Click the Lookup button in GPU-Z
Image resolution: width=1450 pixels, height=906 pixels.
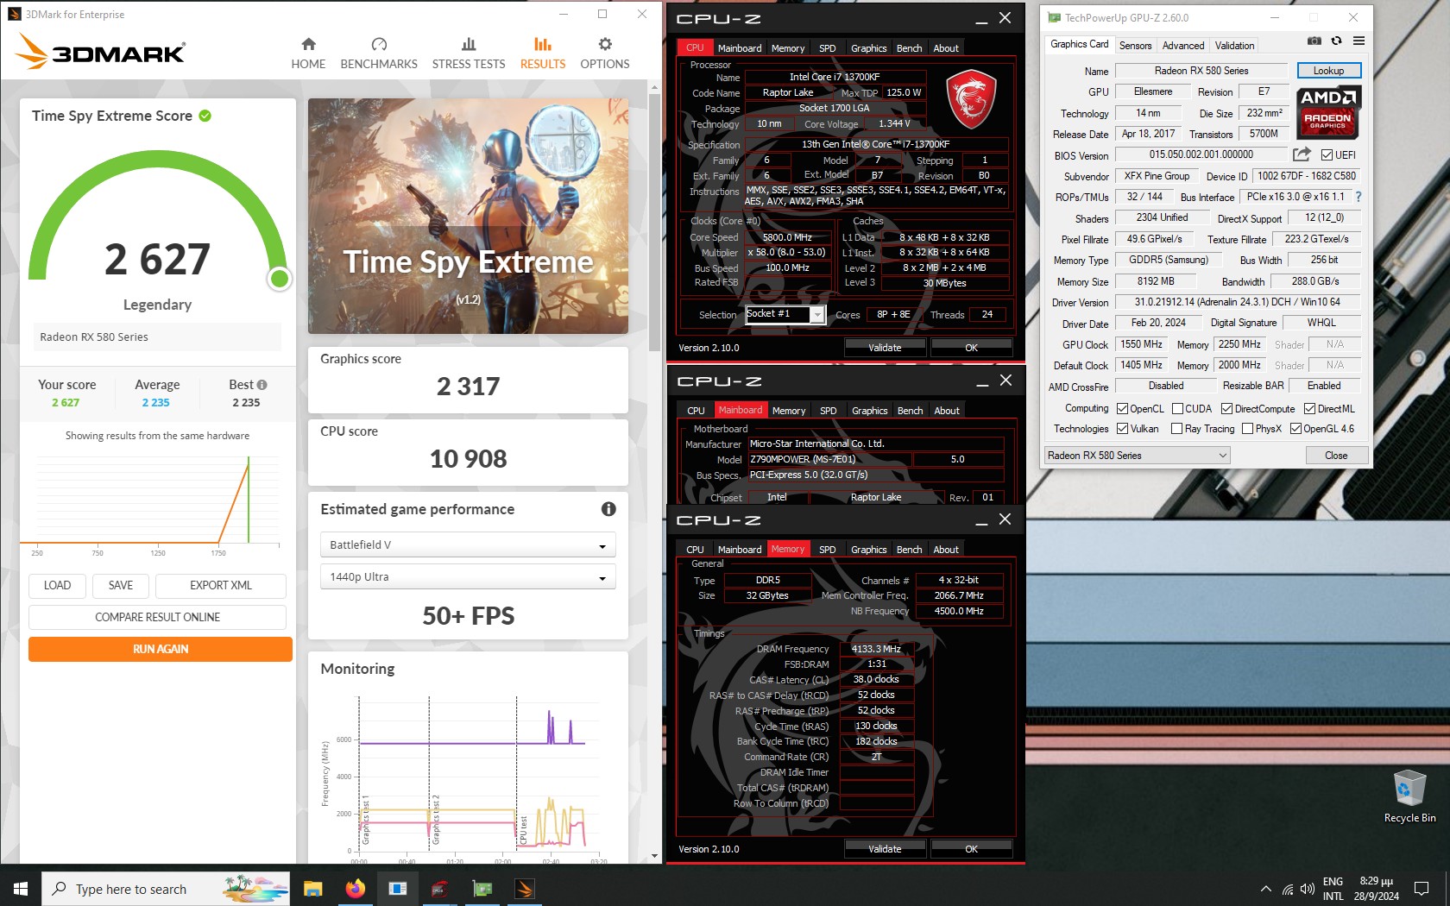1328,71
